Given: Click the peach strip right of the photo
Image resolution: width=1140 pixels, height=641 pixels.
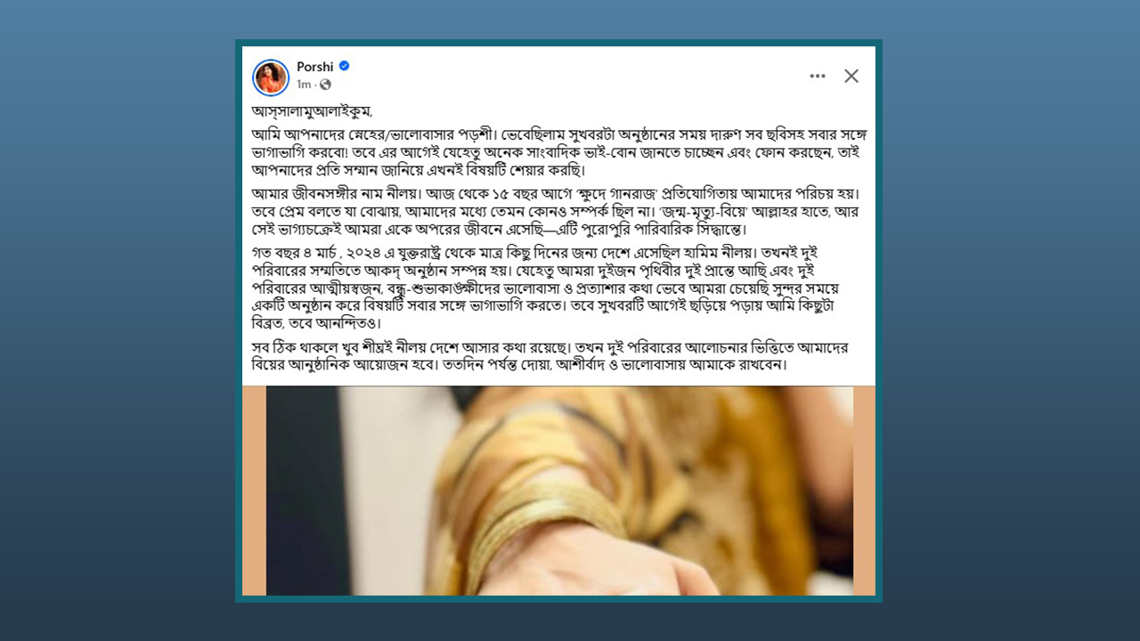Looking at the screenshot, I should click(x=864, y=491).
